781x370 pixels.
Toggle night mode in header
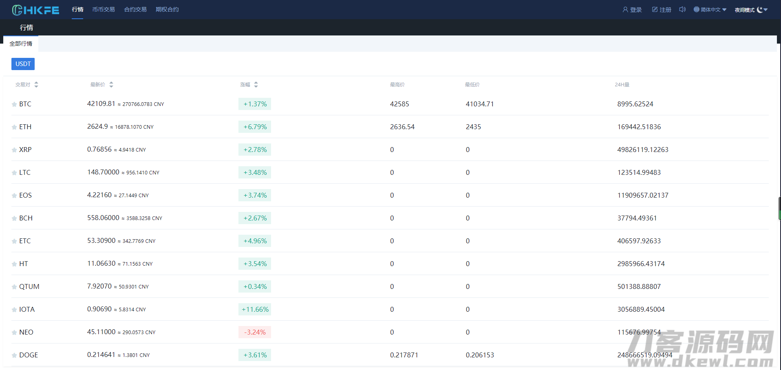(751, 10)
